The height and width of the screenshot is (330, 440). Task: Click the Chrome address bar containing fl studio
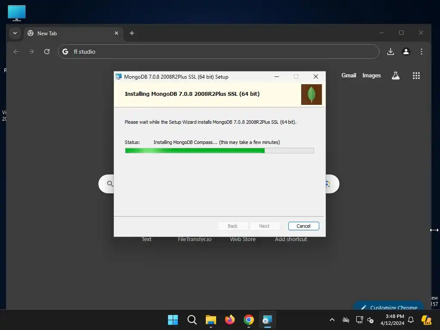pos(219,52)
